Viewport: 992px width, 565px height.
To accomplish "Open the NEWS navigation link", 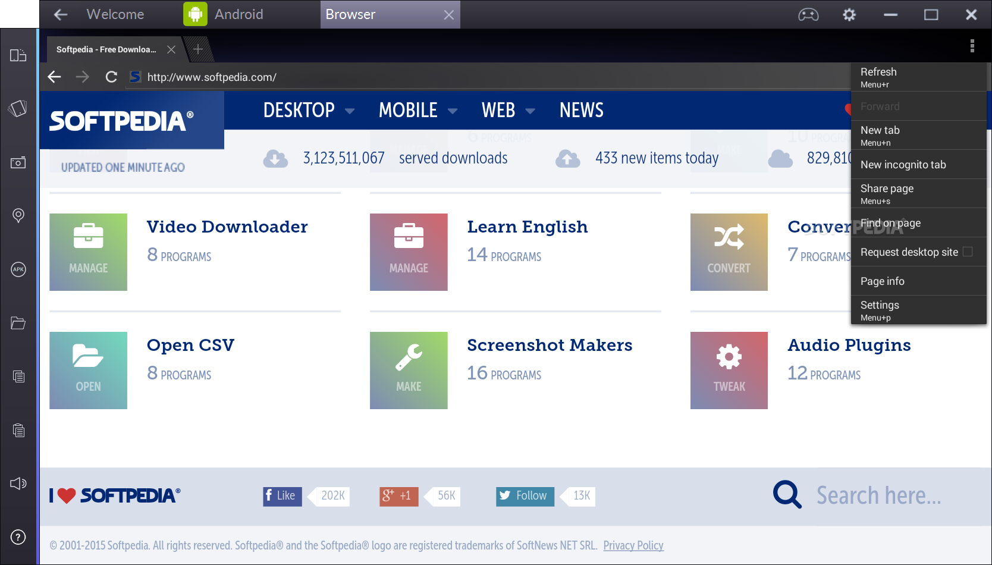I will [582, 110].
